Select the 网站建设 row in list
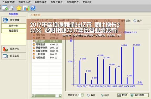The height and width of the screenshot is (99, 151). point(47,44)
